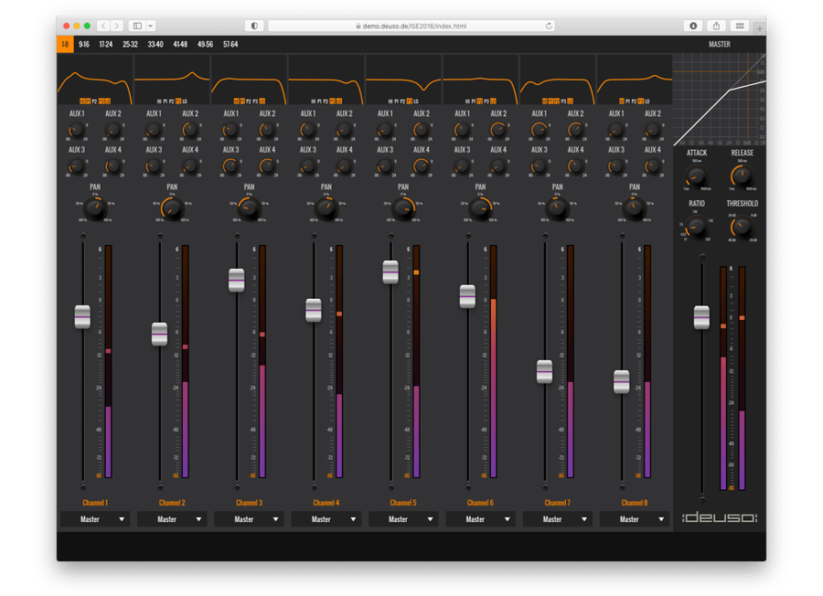Click the Safari share icon
The height and width of the screenshot is (596, 823).
[x=716, y=26]
